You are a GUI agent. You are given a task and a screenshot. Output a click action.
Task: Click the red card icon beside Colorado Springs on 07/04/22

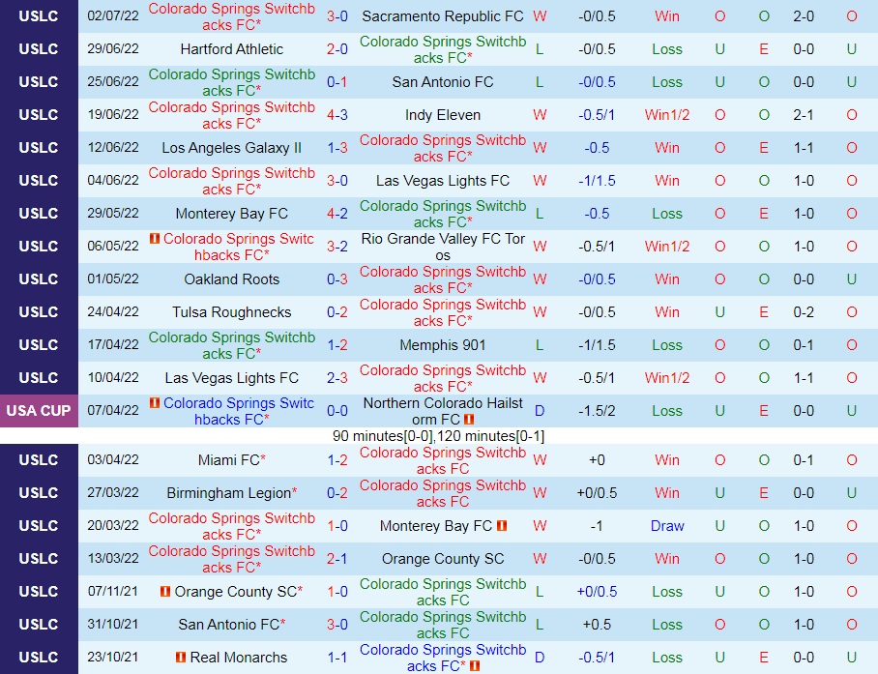[x=155, y=403]
